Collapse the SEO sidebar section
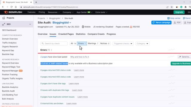Screen dimensions: 191x107 tap(30, 24)
